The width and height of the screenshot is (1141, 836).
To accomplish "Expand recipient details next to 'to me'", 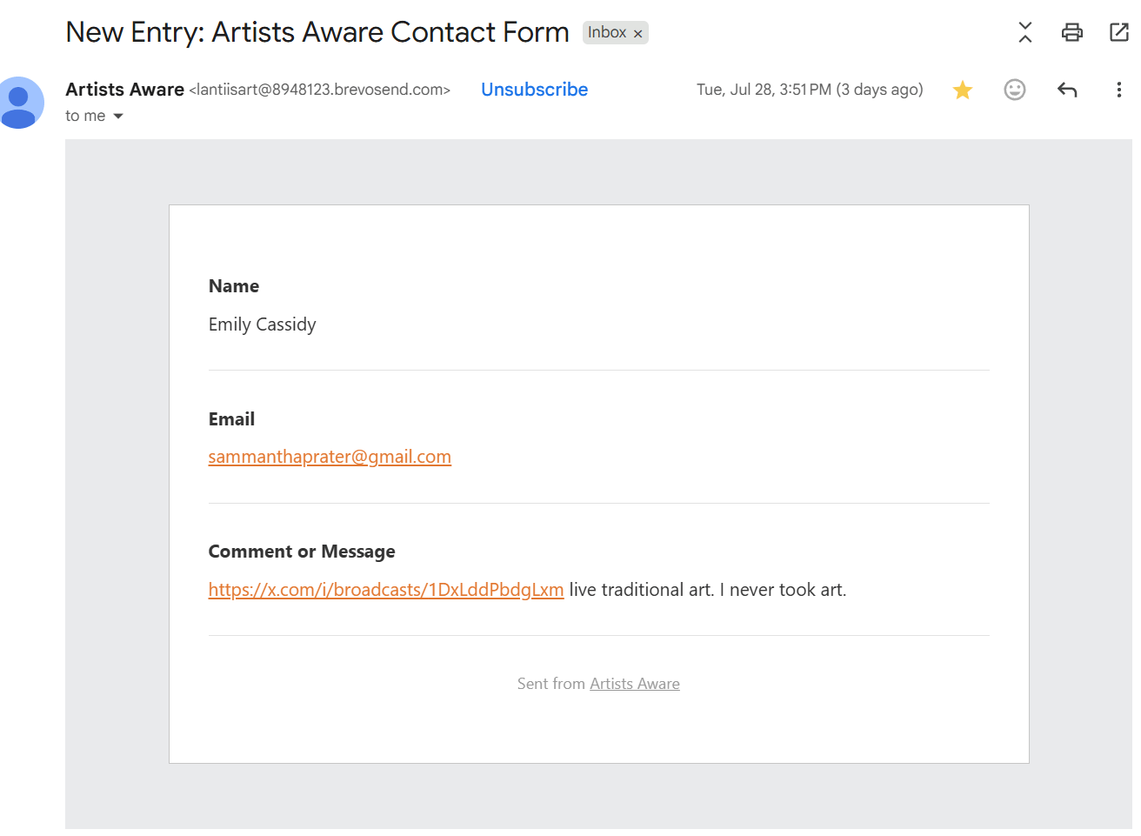I will (x=118, y=117).
